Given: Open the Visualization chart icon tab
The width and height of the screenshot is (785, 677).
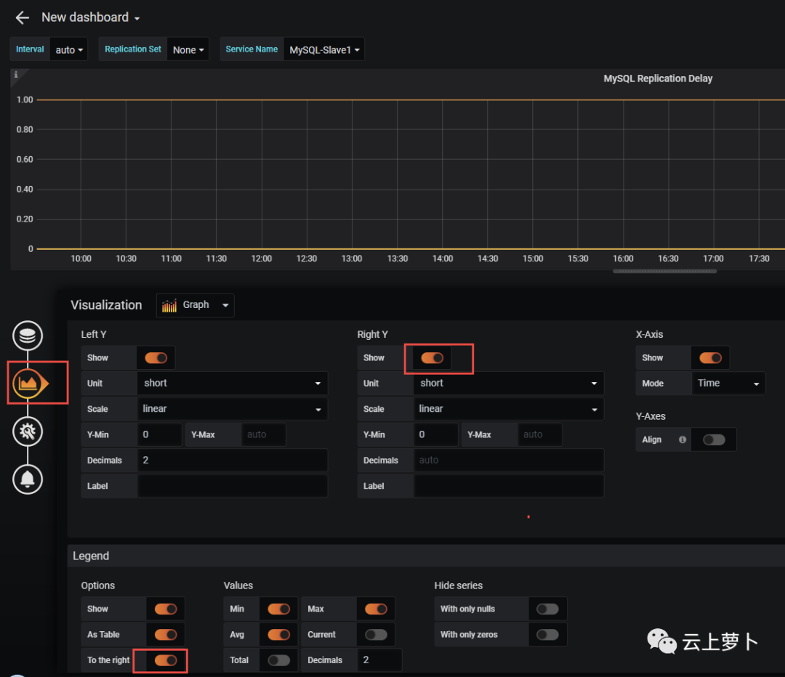Looking at the screenshot, I should coord(29,384).
